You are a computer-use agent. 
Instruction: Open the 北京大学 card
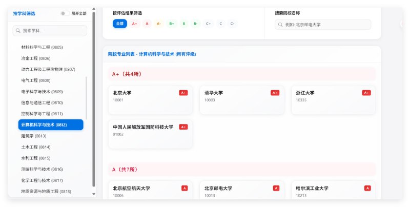(150, 100)
